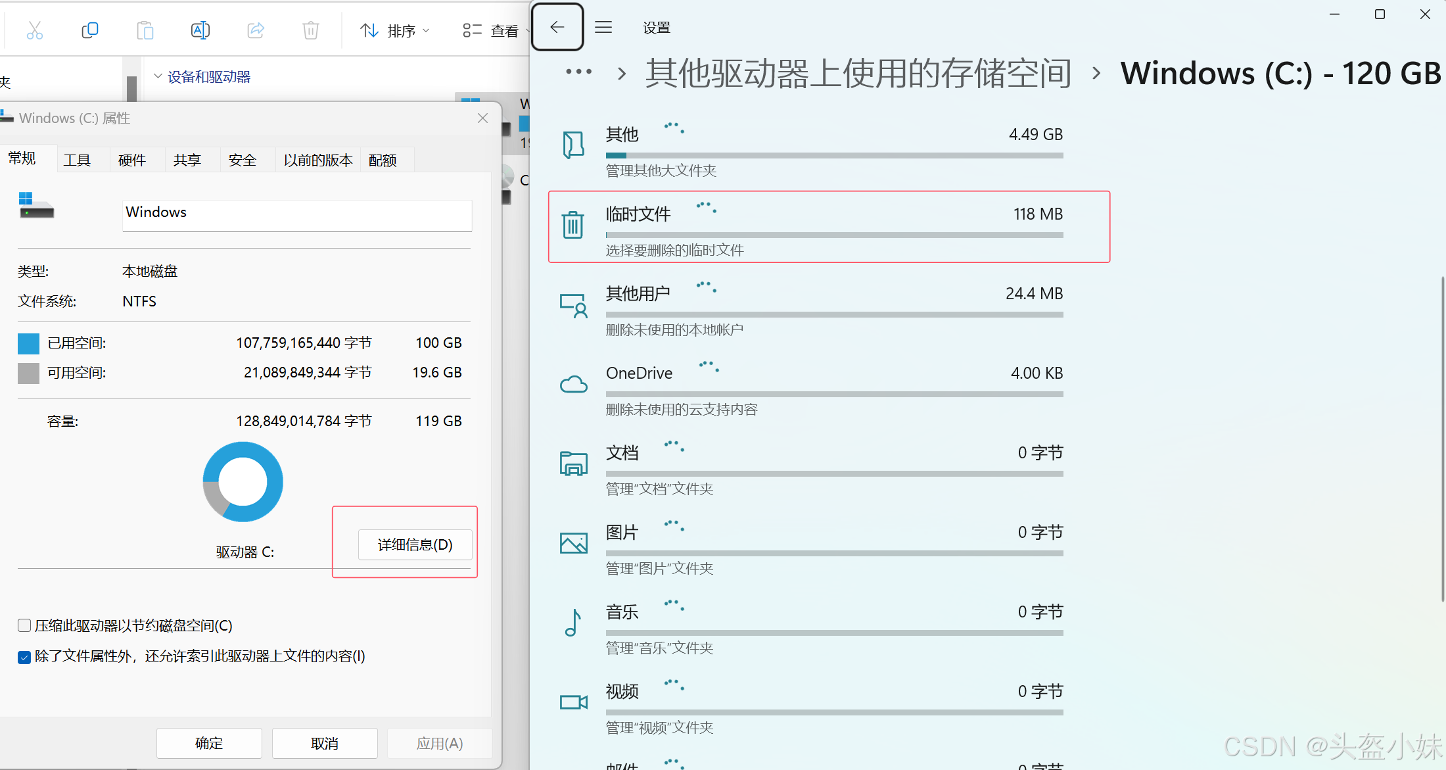Switch to the 工具 tab
1446x770 pixels.
[77, 160]
